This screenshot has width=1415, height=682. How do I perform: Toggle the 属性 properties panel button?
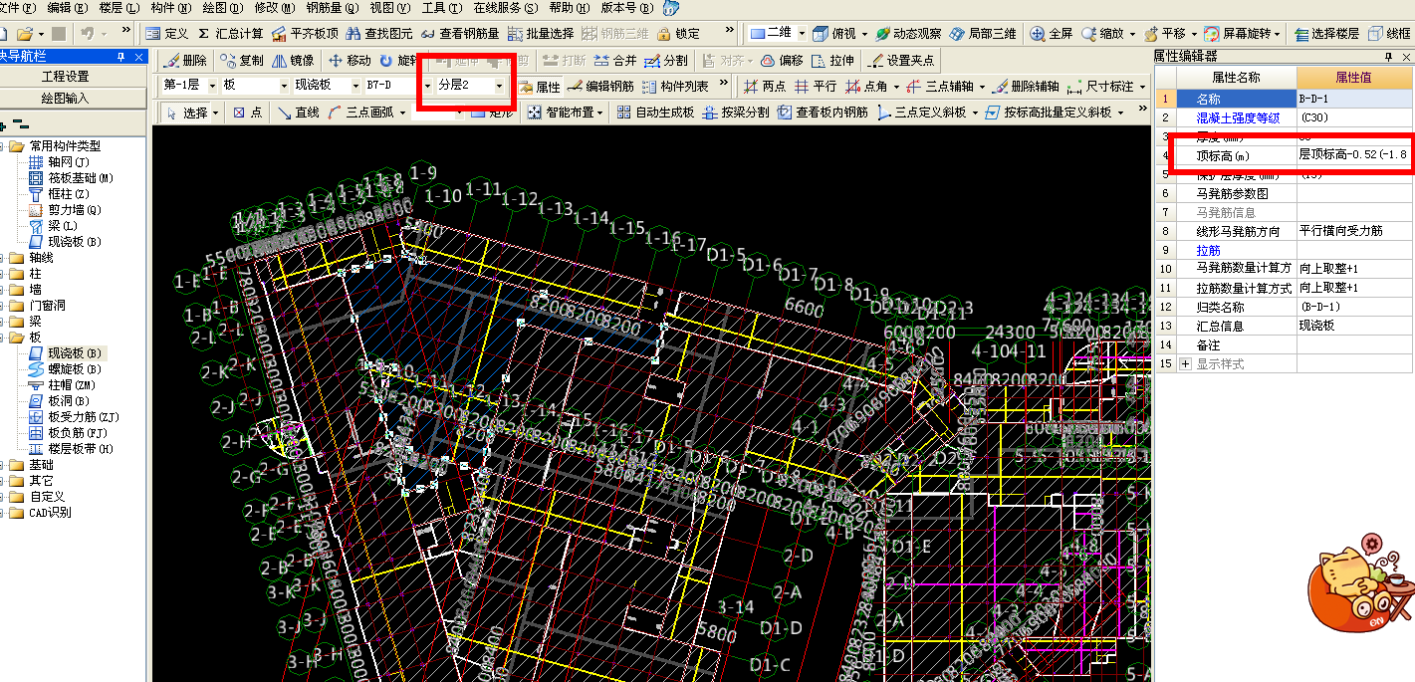(x=539, y=87)
